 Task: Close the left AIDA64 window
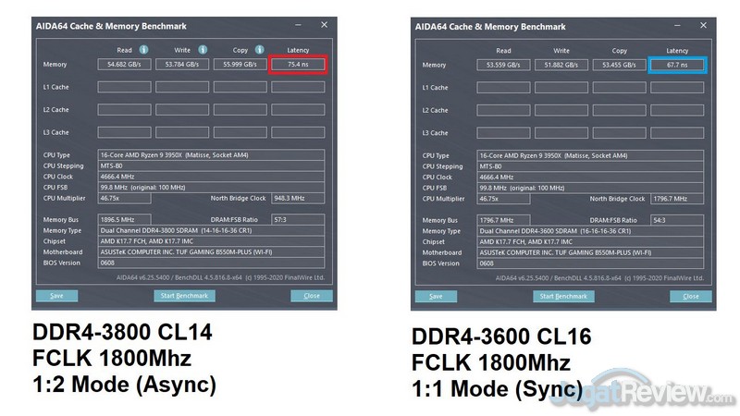325,25
